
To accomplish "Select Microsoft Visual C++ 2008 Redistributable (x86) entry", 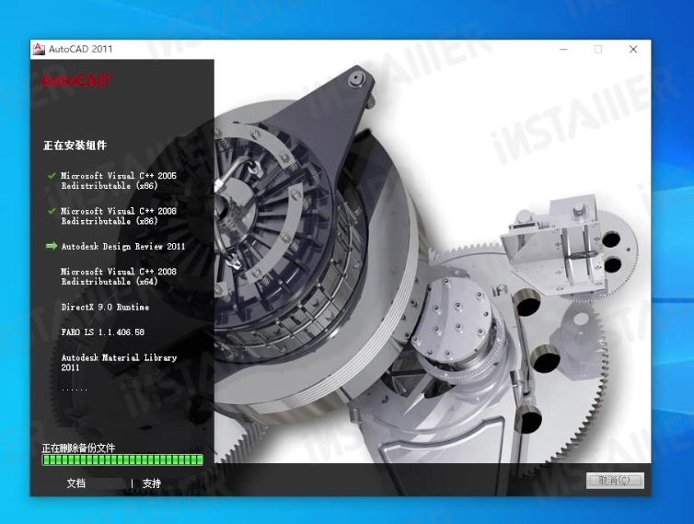I will [x=119, y=216].
